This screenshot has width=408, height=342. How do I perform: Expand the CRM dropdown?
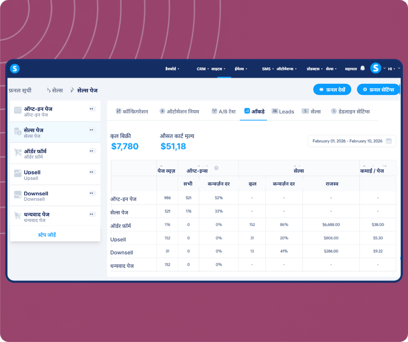[203, 69]
